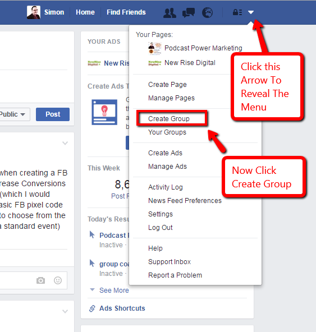316x332 pixels.
Task: Expand the first post options chevron
Action: point(65,143)
